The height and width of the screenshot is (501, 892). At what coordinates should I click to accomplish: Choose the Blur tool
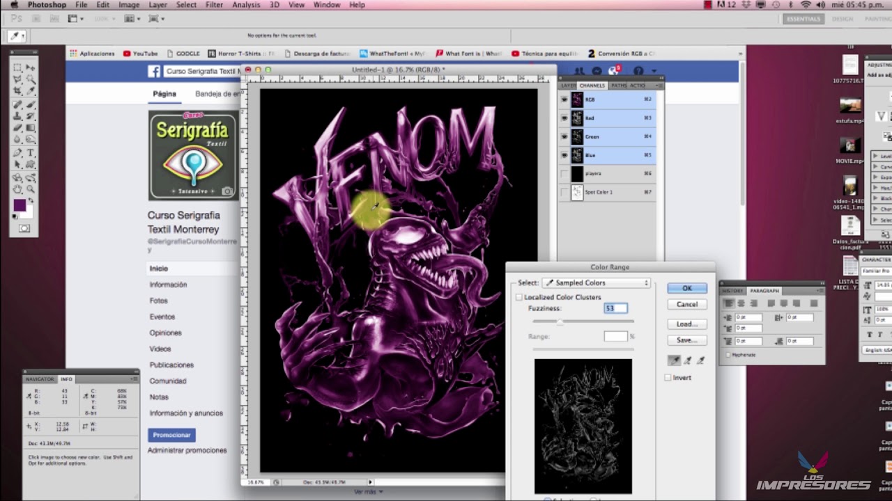17,140
